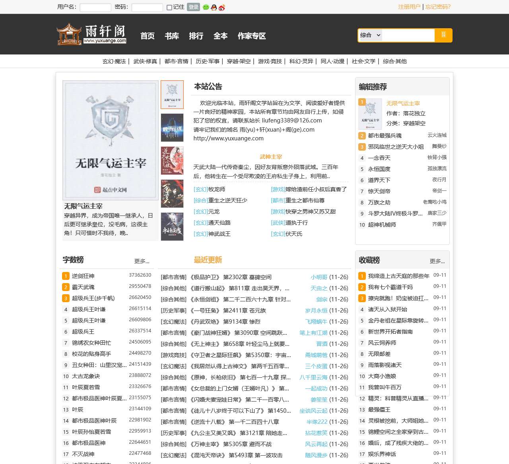The image size is (509, 464).
Task: Open 都市最强兵魂 in 编辑推荐
Action: (385, 136)
